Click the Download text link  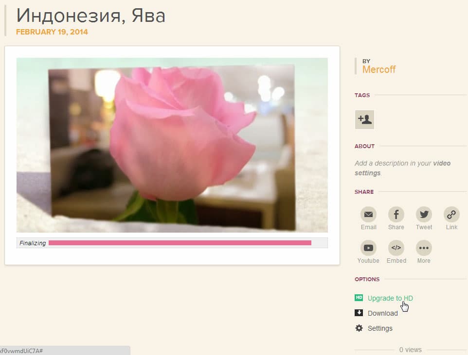[x=383, y=313]
